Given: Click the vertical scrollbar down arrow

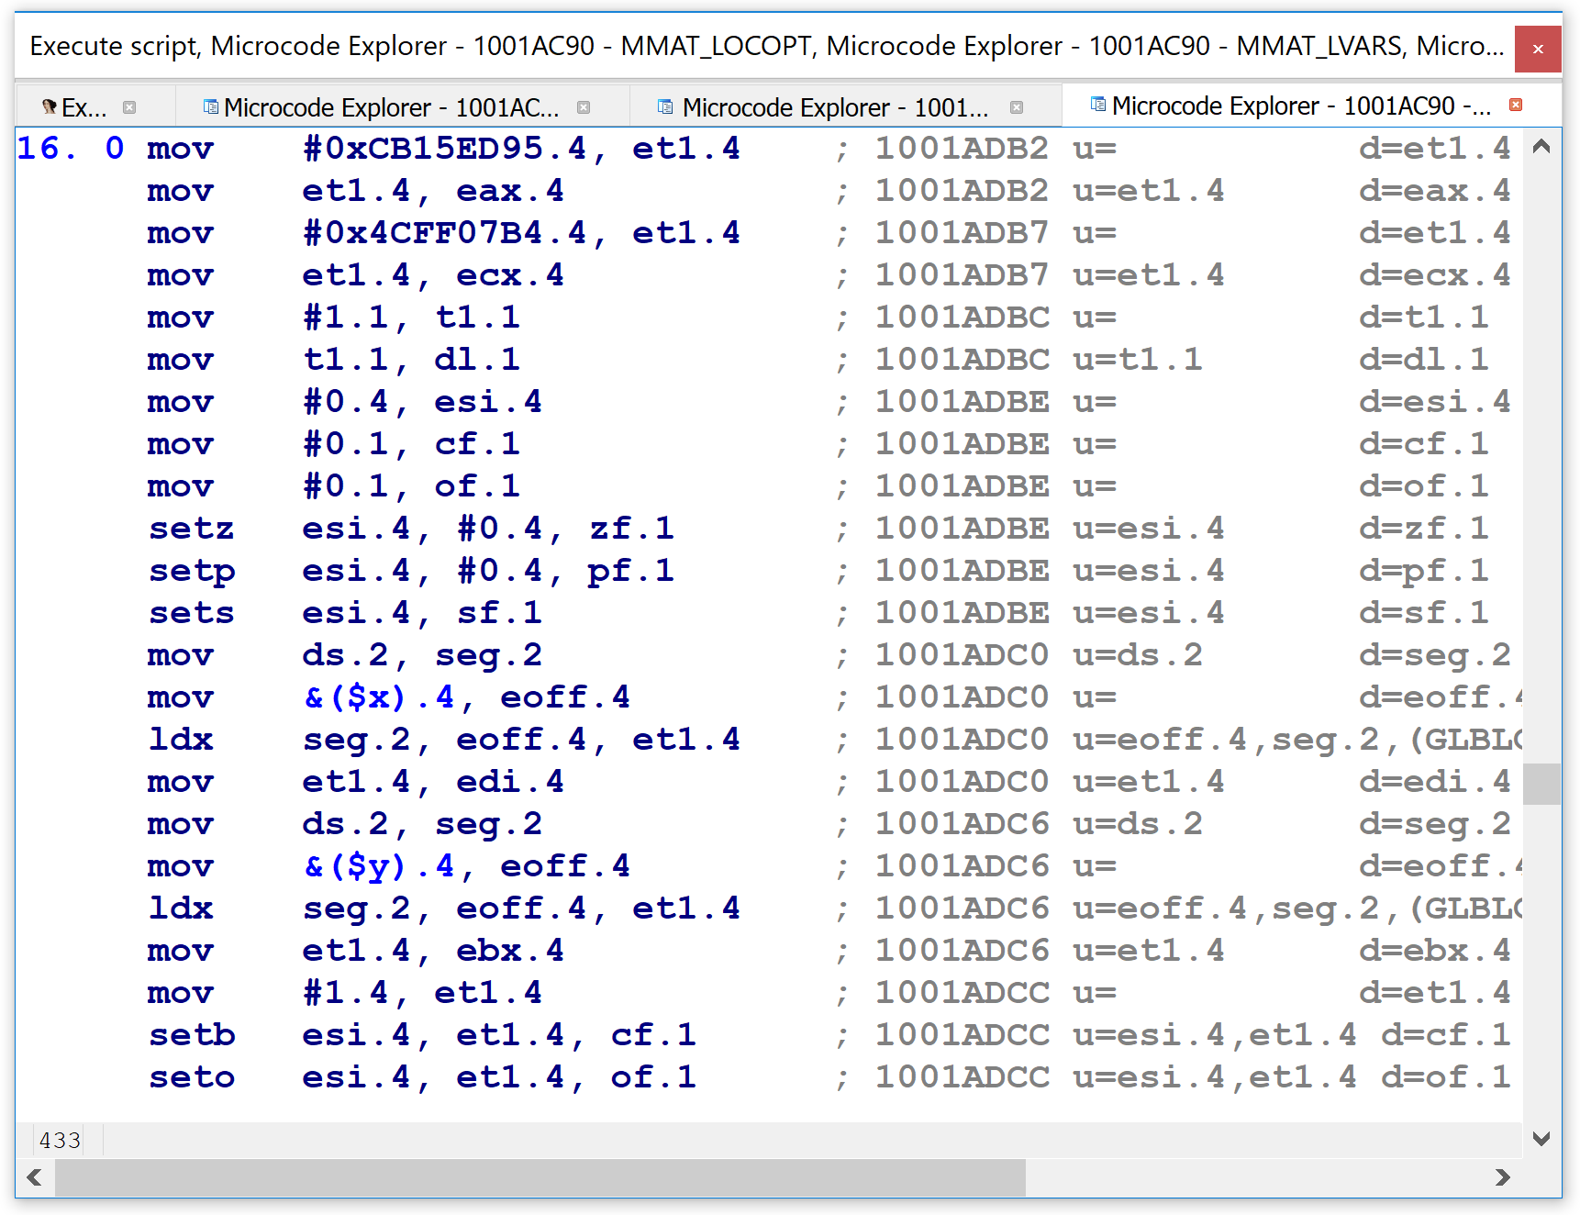Looking at the screenshot, I should 1541,1139.
